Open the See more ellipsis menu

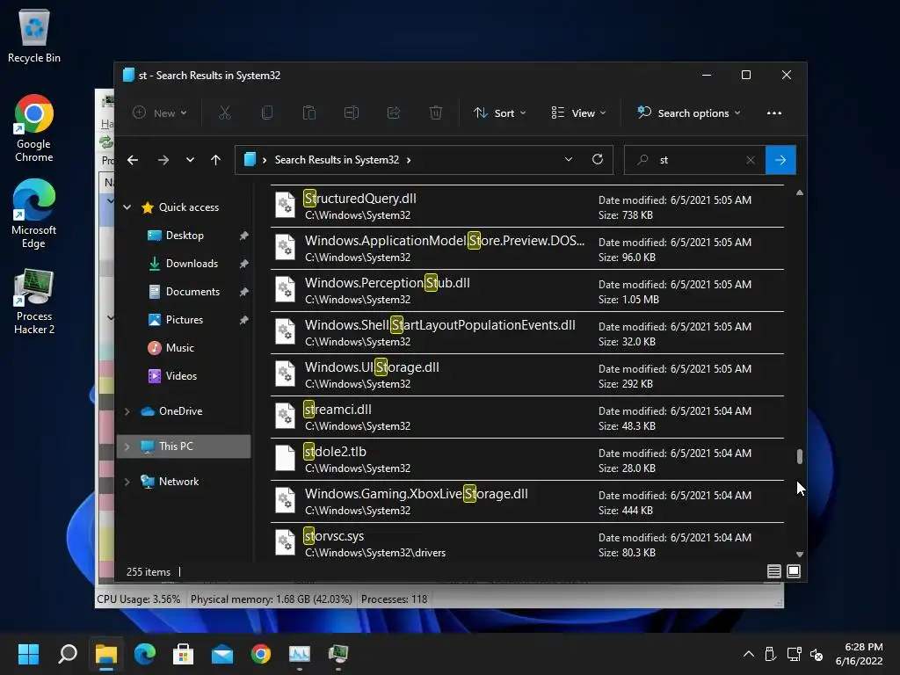(773, 113)
